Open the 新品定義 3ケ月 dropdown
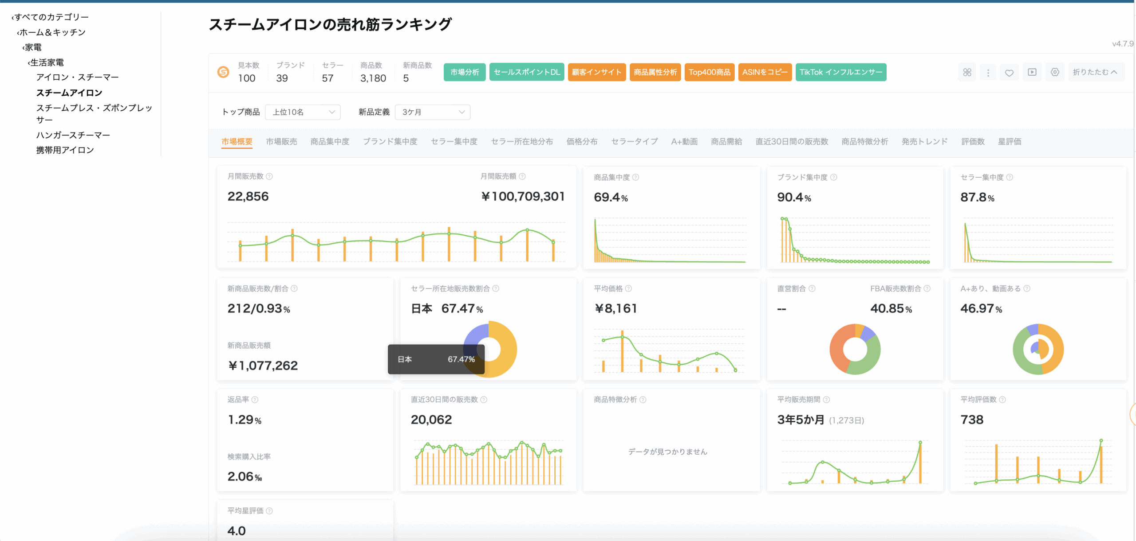 pyautogui.click(x=432, y=112)
